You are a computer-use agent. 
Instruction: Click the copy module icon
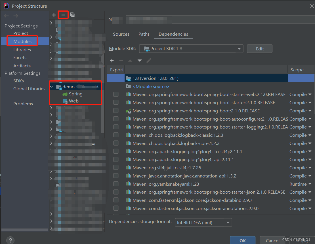[x=72, y=15]
